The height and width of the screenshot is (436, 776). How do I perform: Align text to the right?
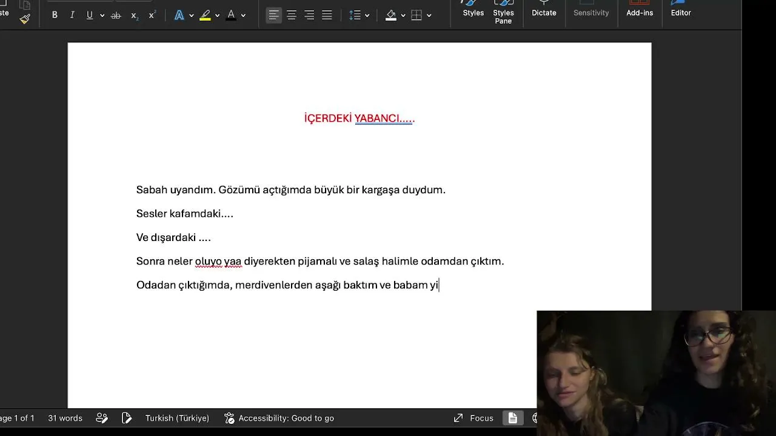(x=309, y=15)
